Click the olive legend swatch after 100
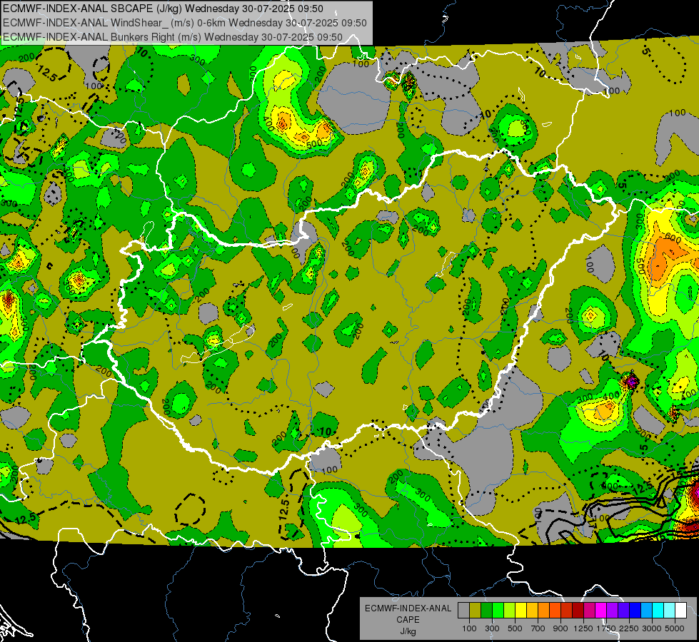The image size is (699, 642). (475, 611)
